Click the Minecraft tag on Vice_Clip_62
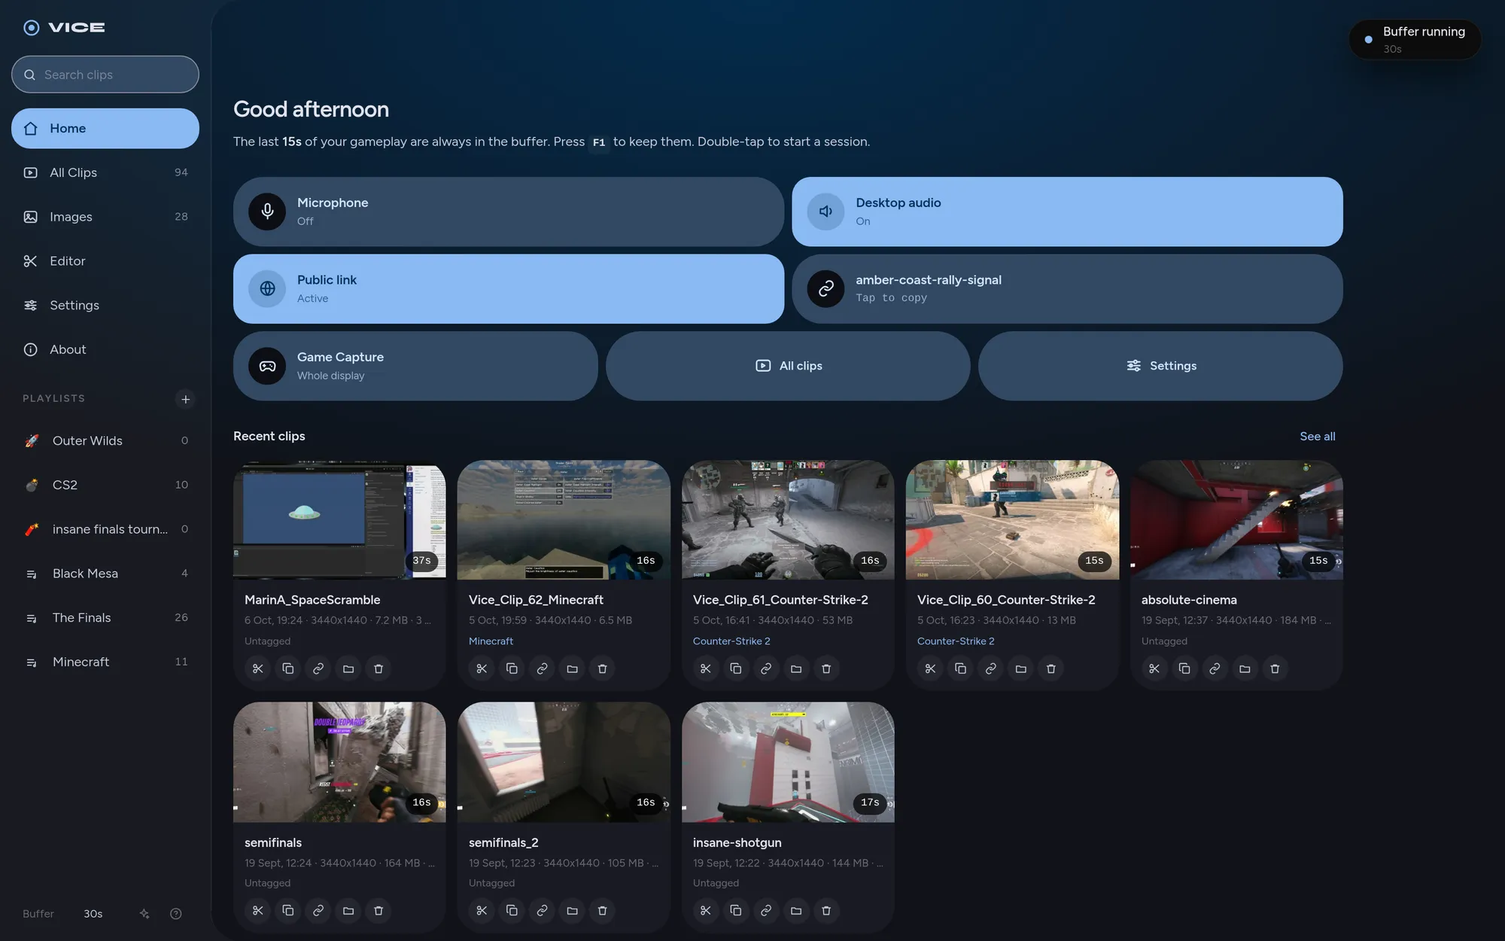 pyautogui.click(x=491, y=641)
